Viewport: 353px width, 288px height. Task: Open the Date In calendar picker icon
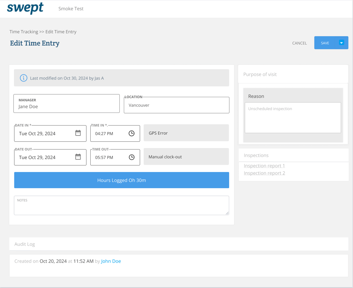point(78,133)
